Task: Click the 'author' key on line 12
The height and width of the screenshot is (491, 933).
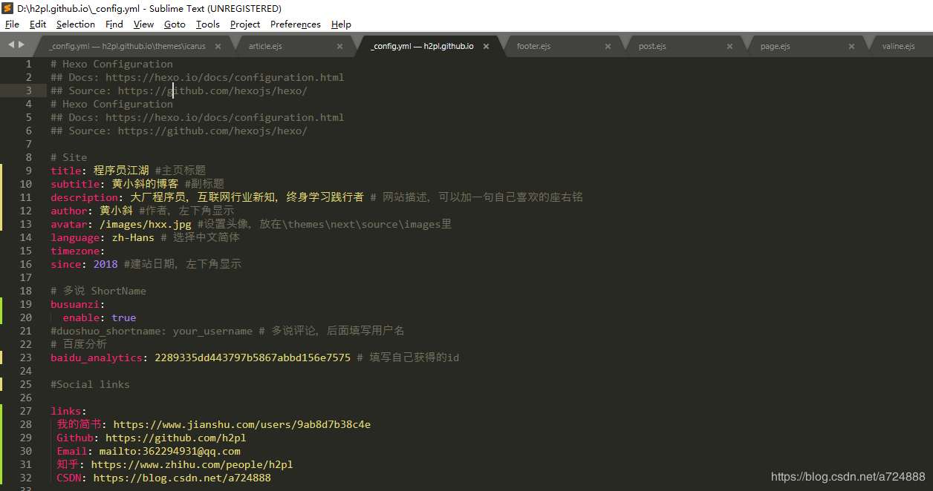Action: [x=68, y=211]
